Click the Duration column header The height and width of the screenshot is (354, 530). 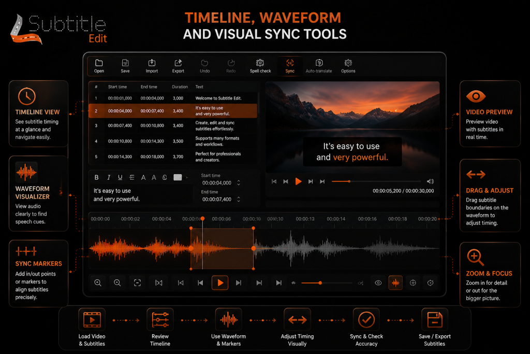(180, 87)
